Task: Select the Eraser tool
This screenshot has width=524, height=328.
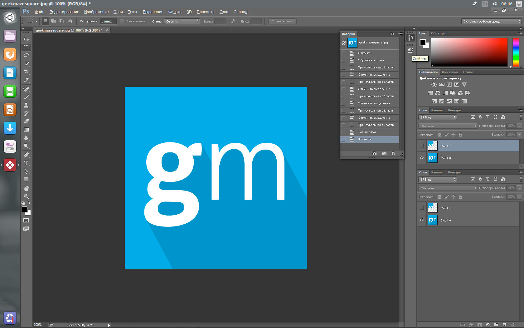Action: tap(26, 122)
